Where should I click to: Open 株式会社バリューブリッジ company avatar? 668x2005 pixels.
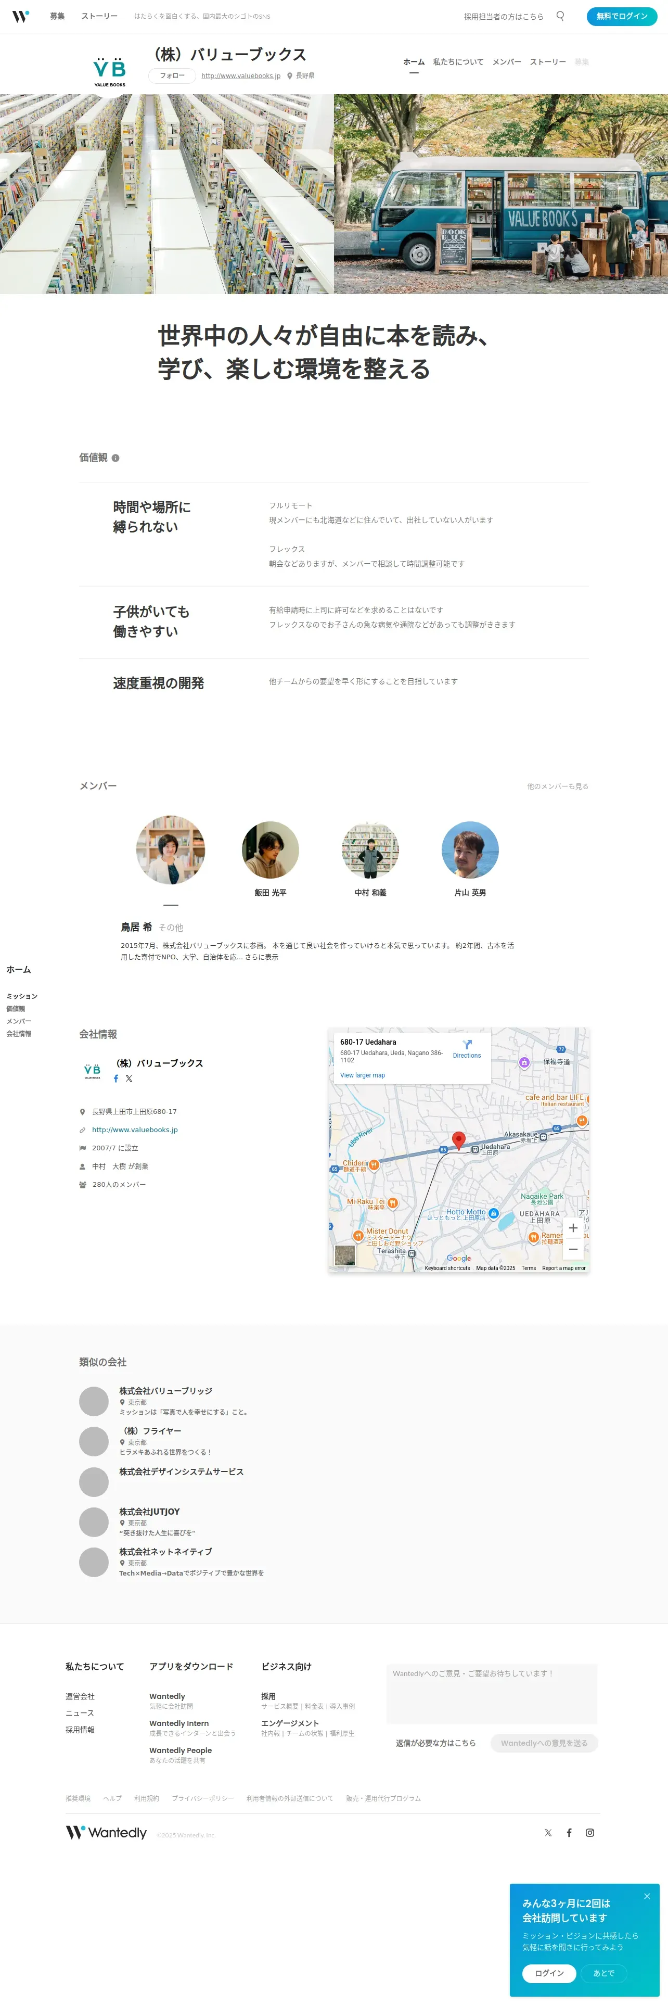(94, 1401)
